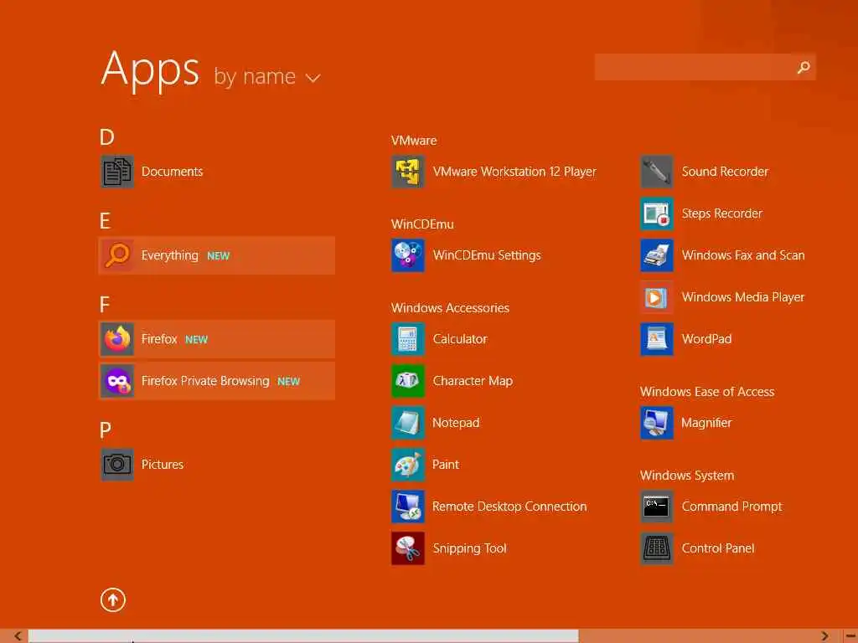Open Character Map icon
The width and height of the screenshot is (858, 643).
click(408, 381)
